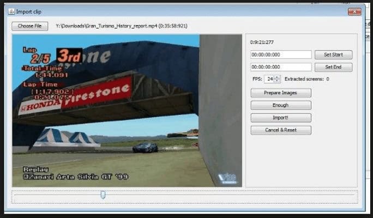Click the Set End button
This screenshot has width=373, height=218.
point(333,67)
